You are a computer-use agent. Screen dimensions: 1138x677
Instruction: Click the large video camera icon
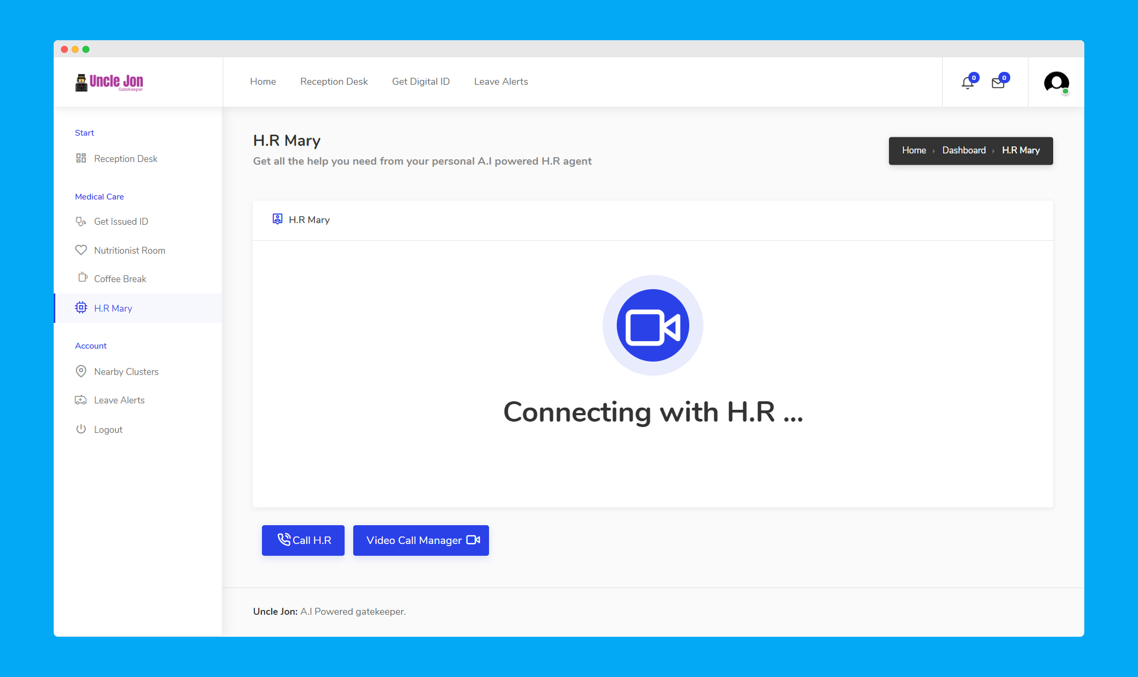click(x=653, y=326)
